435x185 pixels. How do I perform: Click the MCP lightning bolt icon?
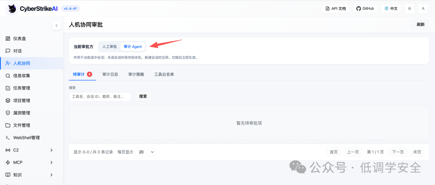8,163
